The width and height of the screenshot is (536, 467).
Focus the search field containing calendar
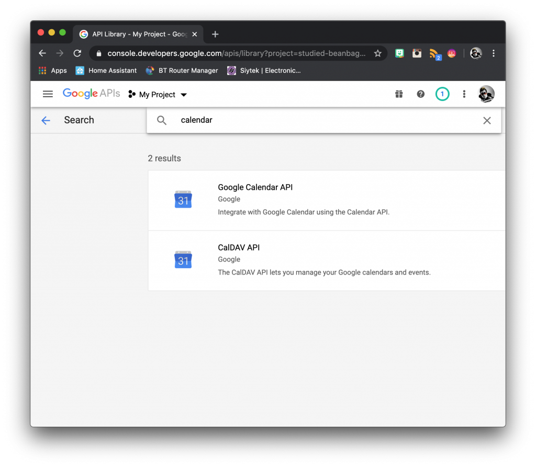coord(323,120)
